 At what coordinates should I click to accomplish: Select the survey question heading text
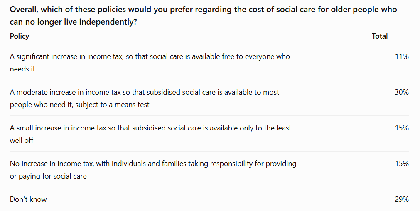coord(203,15)
